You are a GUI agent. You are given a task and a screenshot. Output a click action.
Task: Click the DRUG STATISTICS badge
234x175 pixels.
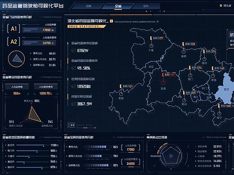(x=87, y=26)
